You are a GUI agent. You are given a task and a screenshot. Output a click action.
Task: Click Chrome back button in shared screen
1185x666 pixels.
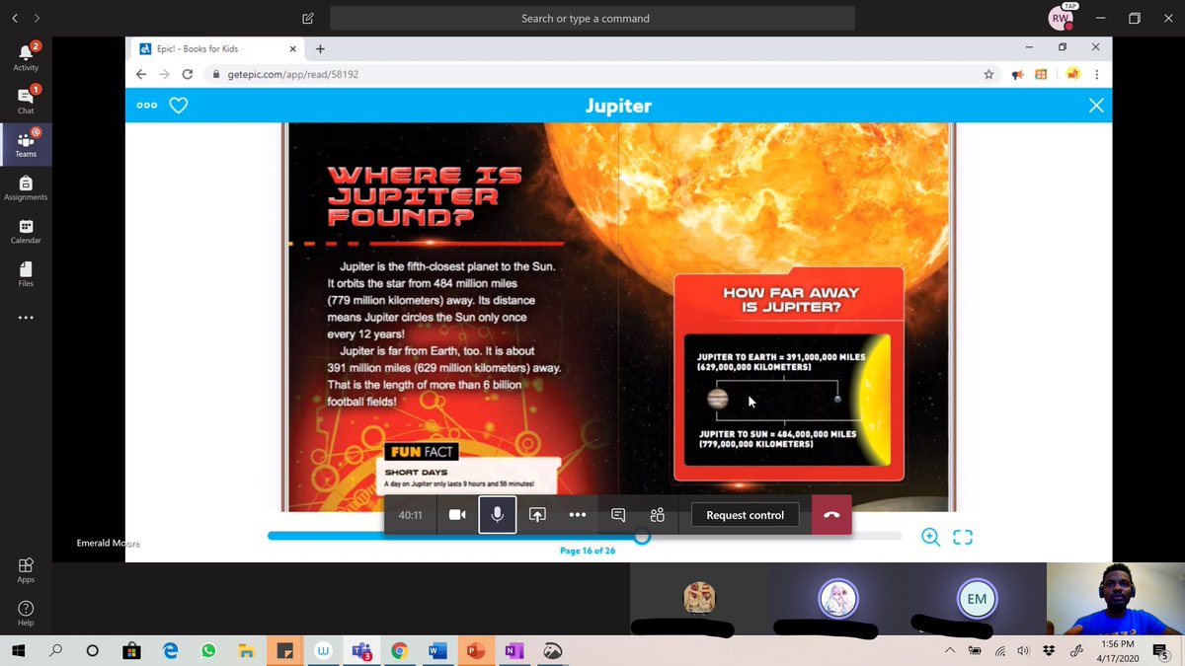[x=141, y=74]
